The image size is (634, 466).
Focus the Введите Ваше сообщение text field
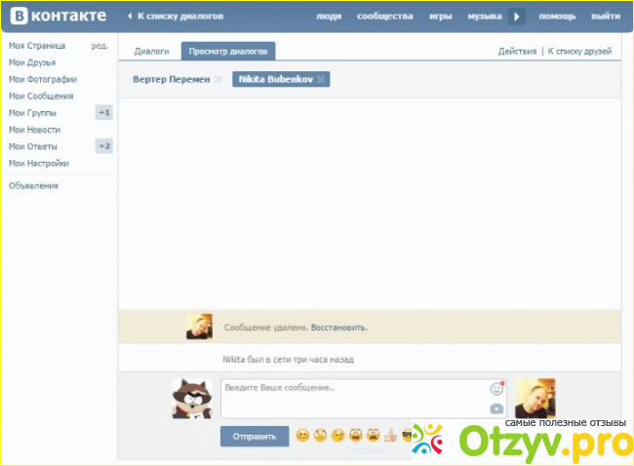click(x=351, y=398)
